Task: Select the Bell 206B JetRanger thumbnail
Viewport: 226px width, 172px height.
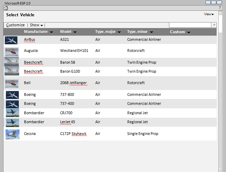Action: pyautogui.click(x=11, y=84)
